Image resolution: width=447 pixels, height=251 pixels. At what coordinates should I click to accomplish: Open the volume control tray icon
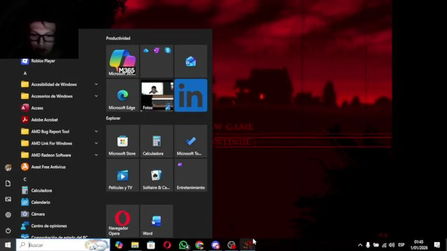(x=391, y=245)
